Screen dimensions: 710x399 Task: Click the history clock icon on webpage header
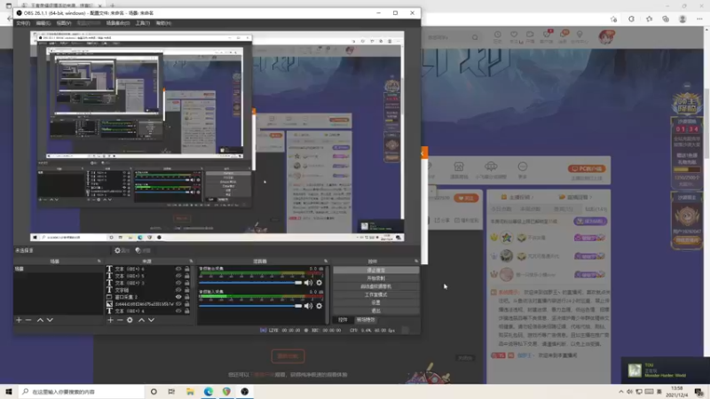point(497,35)
